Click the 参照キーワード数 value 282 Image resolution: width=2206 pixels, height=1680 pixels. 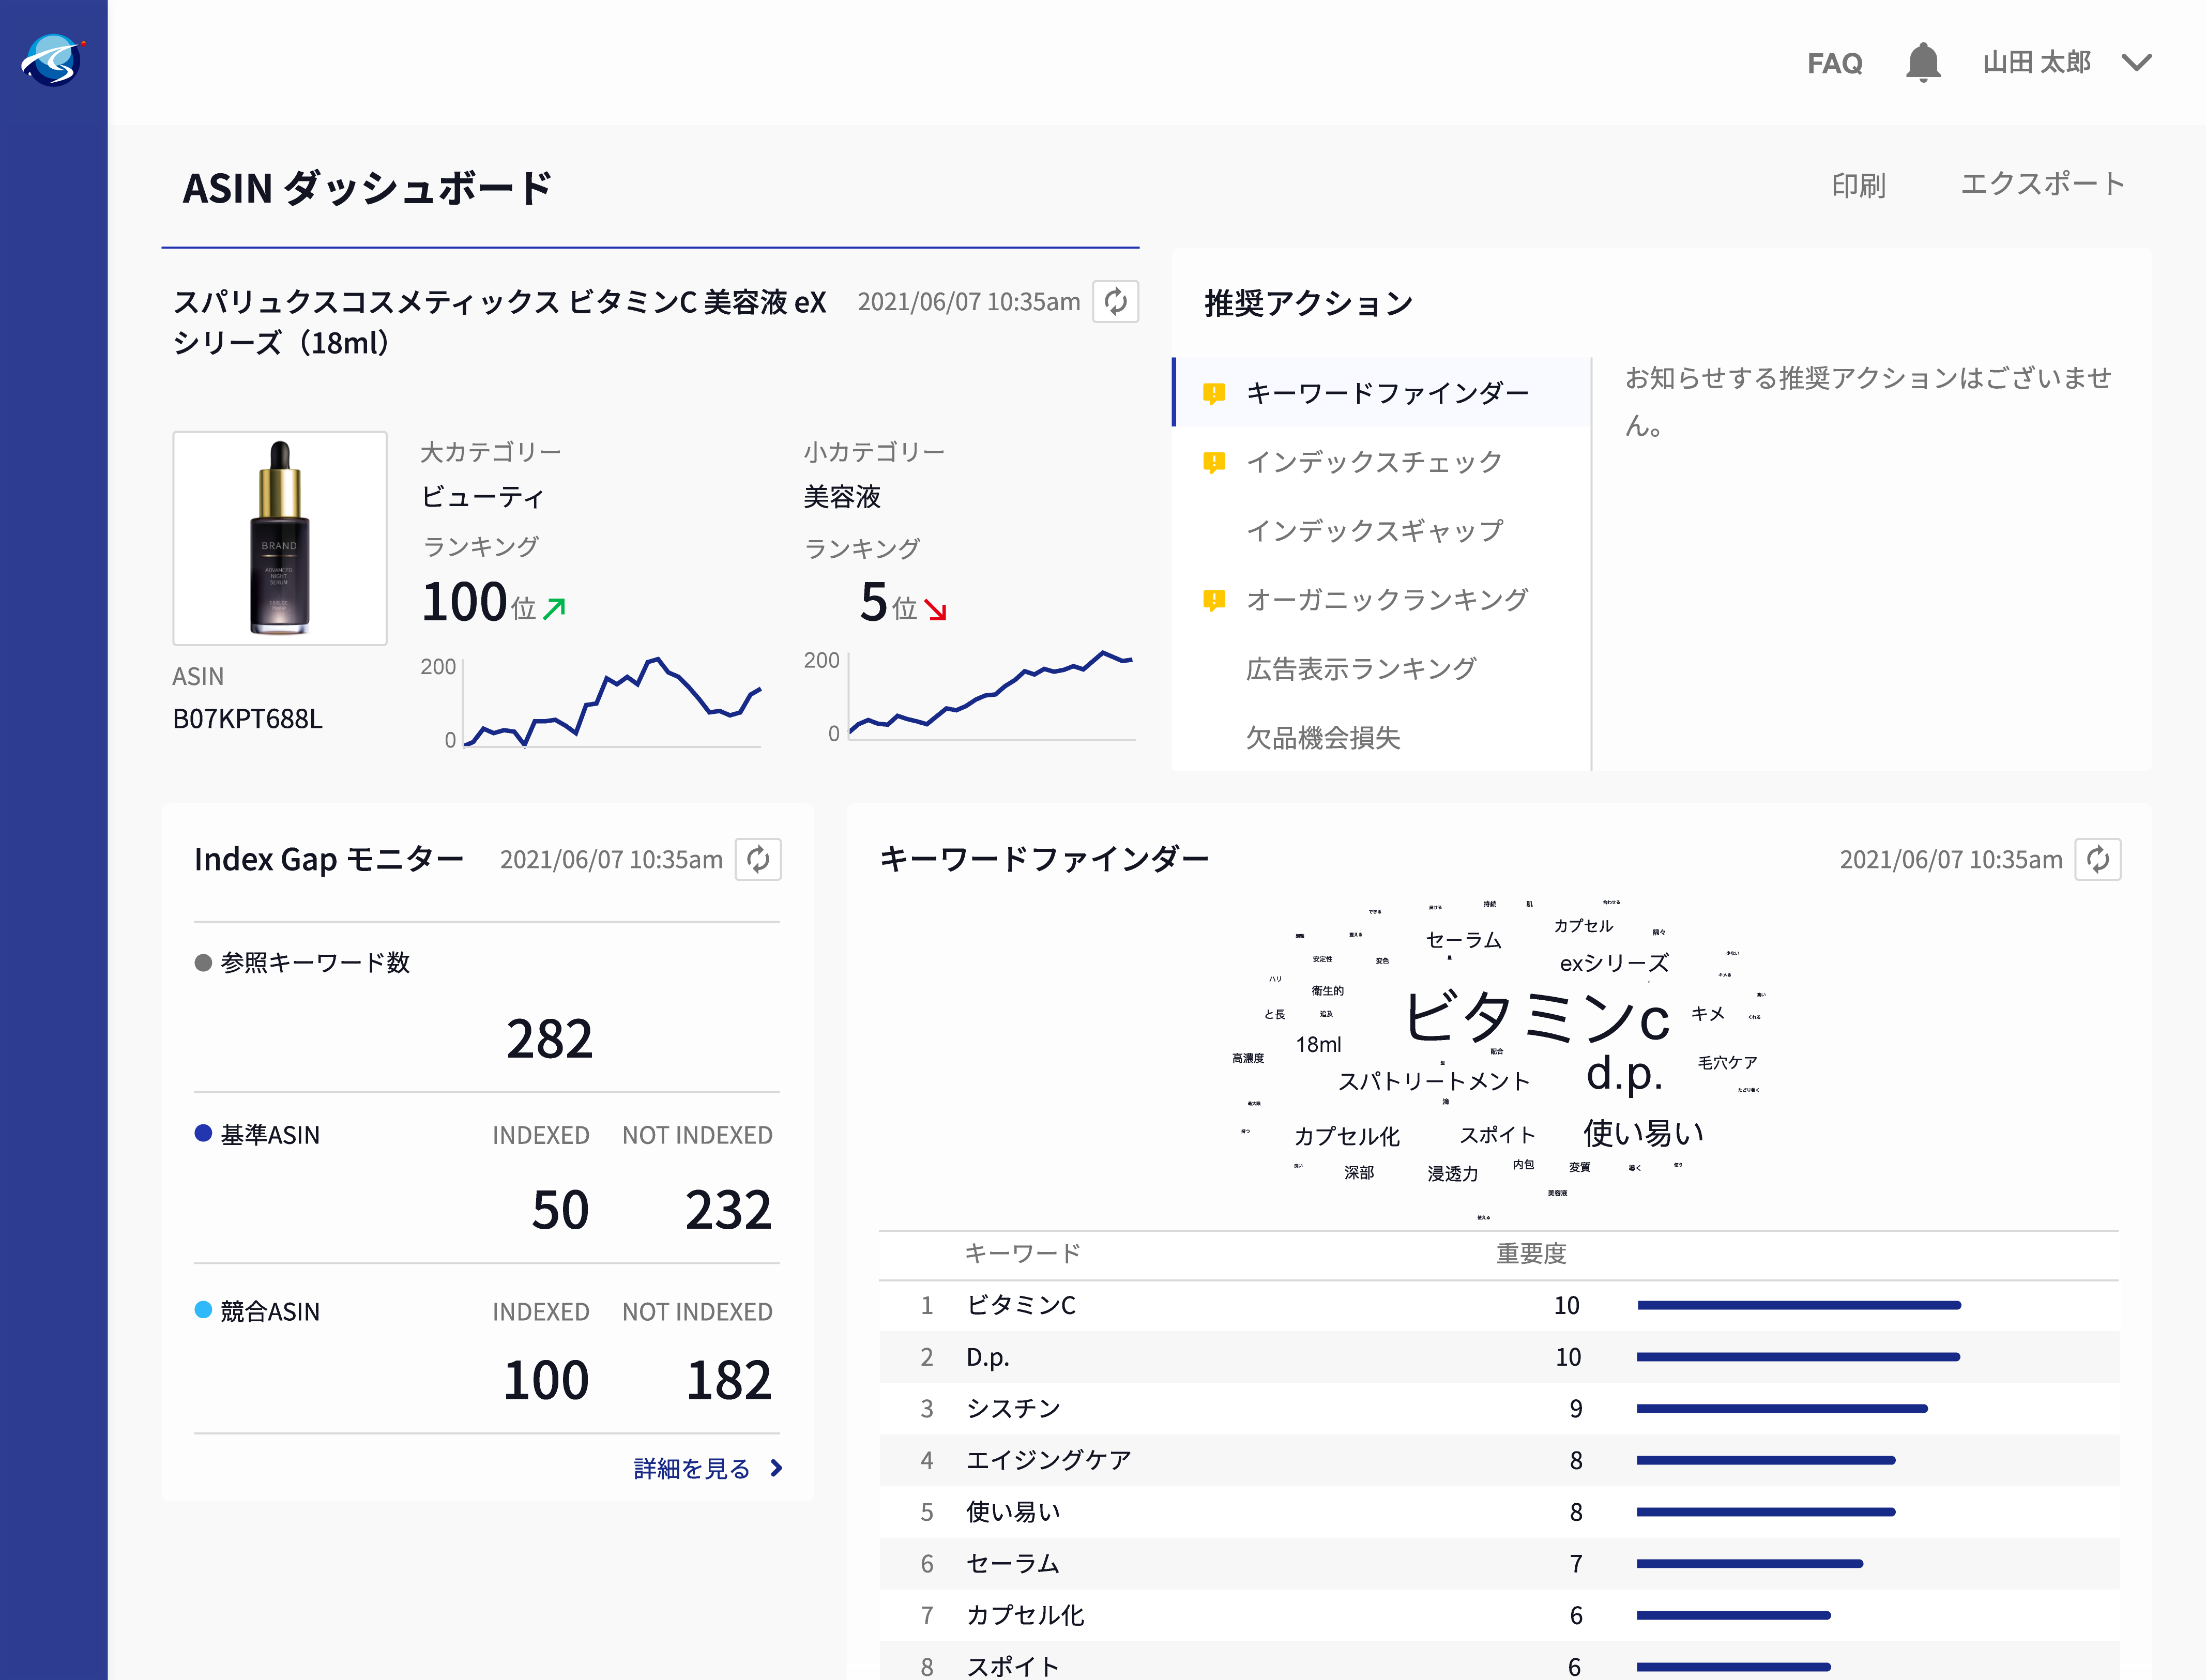[x=549, y=1039]
